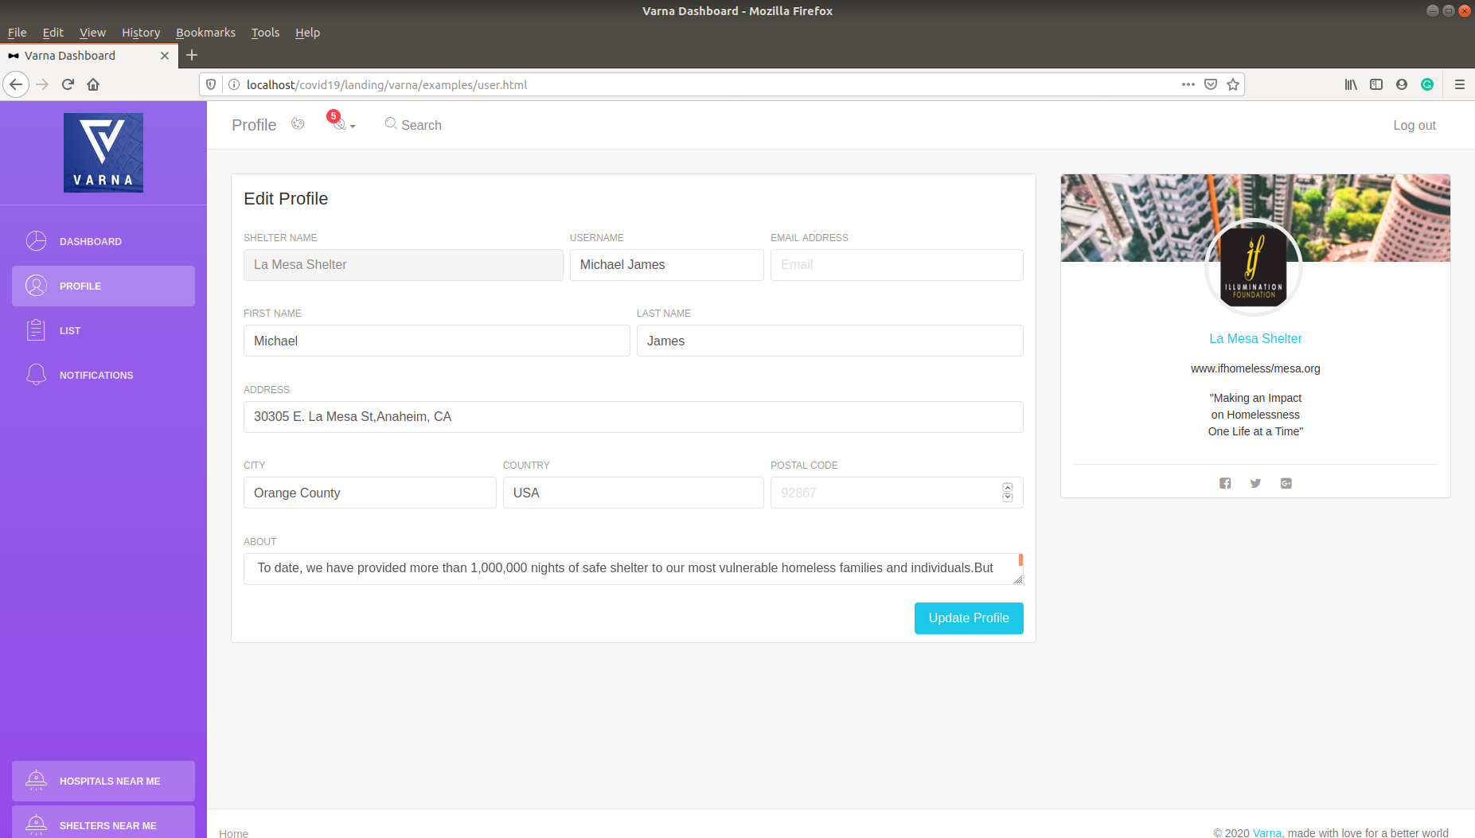Open the View menu
The width and height of the screenshot is (1475, 838).
click(92, 33)
